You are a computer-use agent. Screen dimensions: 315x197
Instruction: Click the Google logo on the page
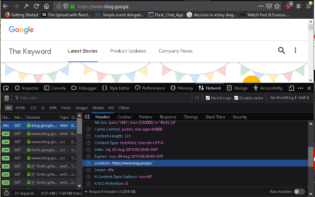(x=21, y=30)
